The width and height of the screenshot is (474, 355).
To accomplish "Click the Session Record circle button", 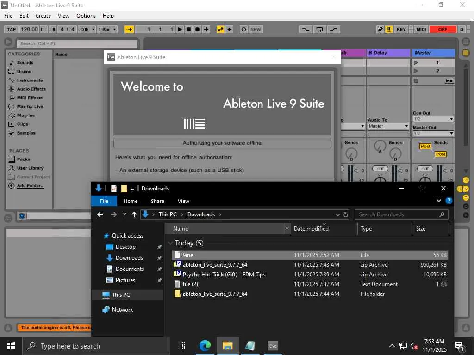I will coord(243,29).
